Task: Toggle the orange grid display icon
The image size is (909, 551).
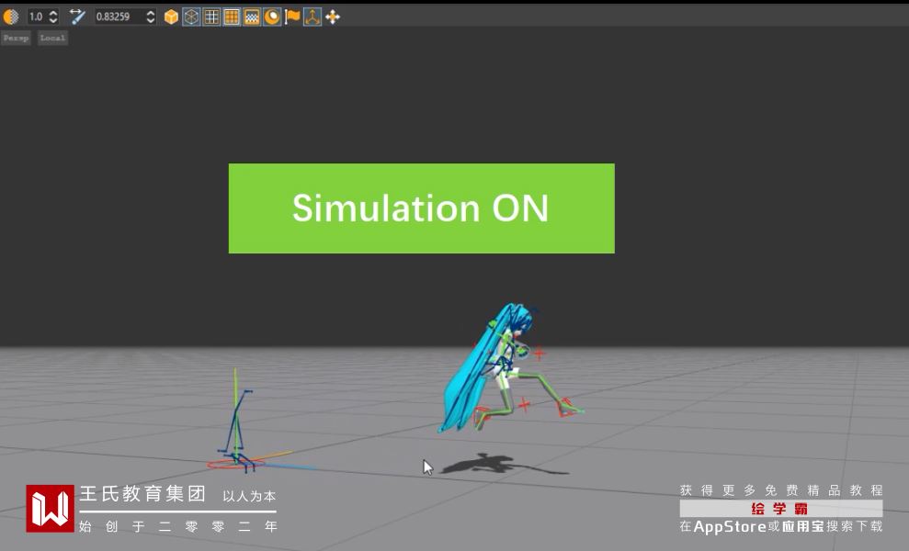Action: (x=232, y=17)
